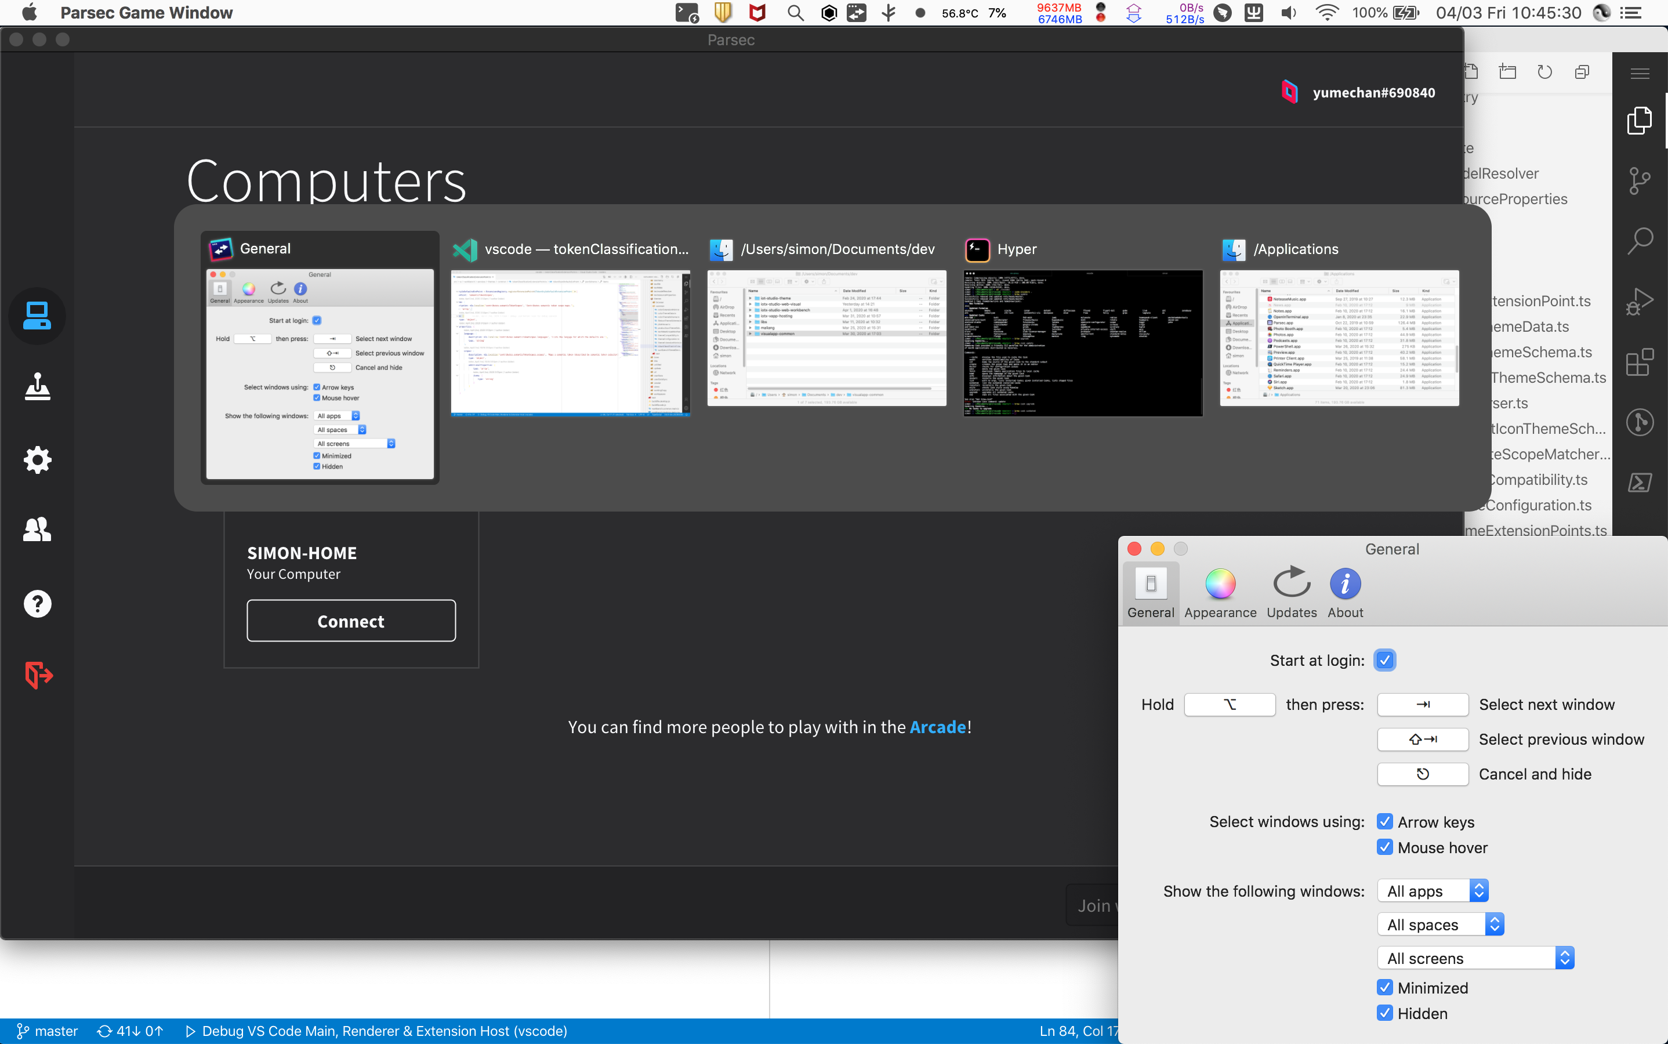Select the Hyper window thumbnail in switcher

(1083, 343)
